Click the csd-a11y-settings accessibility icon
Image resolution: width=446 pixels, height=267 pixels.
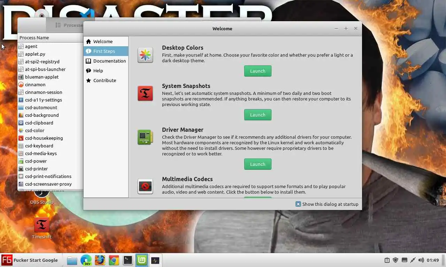click(x=21, y=100)
